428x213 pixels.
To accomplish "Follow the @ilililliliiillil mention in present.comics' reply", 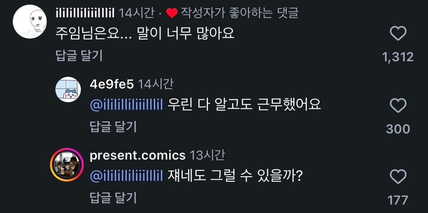I will pos(126,175).
